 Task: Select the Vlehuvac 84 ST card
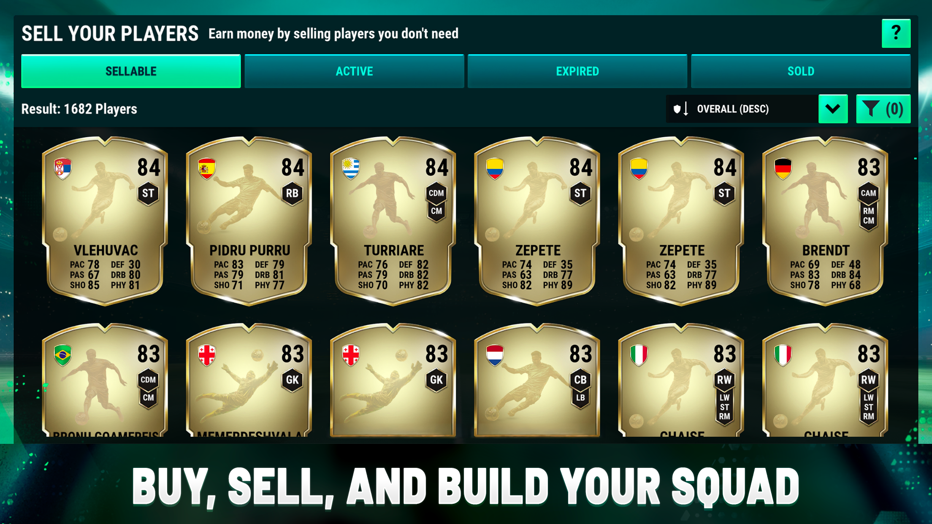coord(105,221)
